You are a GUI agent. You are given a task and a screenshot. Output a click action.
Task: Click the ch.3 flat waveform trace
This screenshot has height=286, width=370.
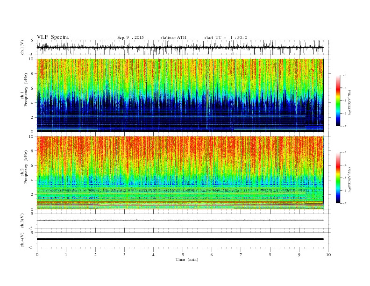[180, 220]
